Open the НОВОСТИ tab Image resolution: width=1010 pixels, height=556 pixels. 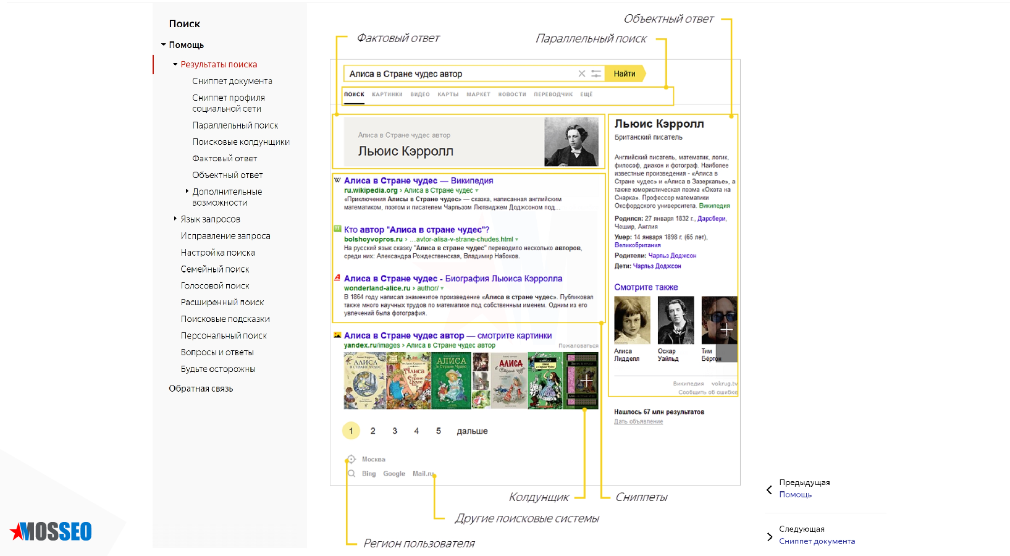(511, 95)
